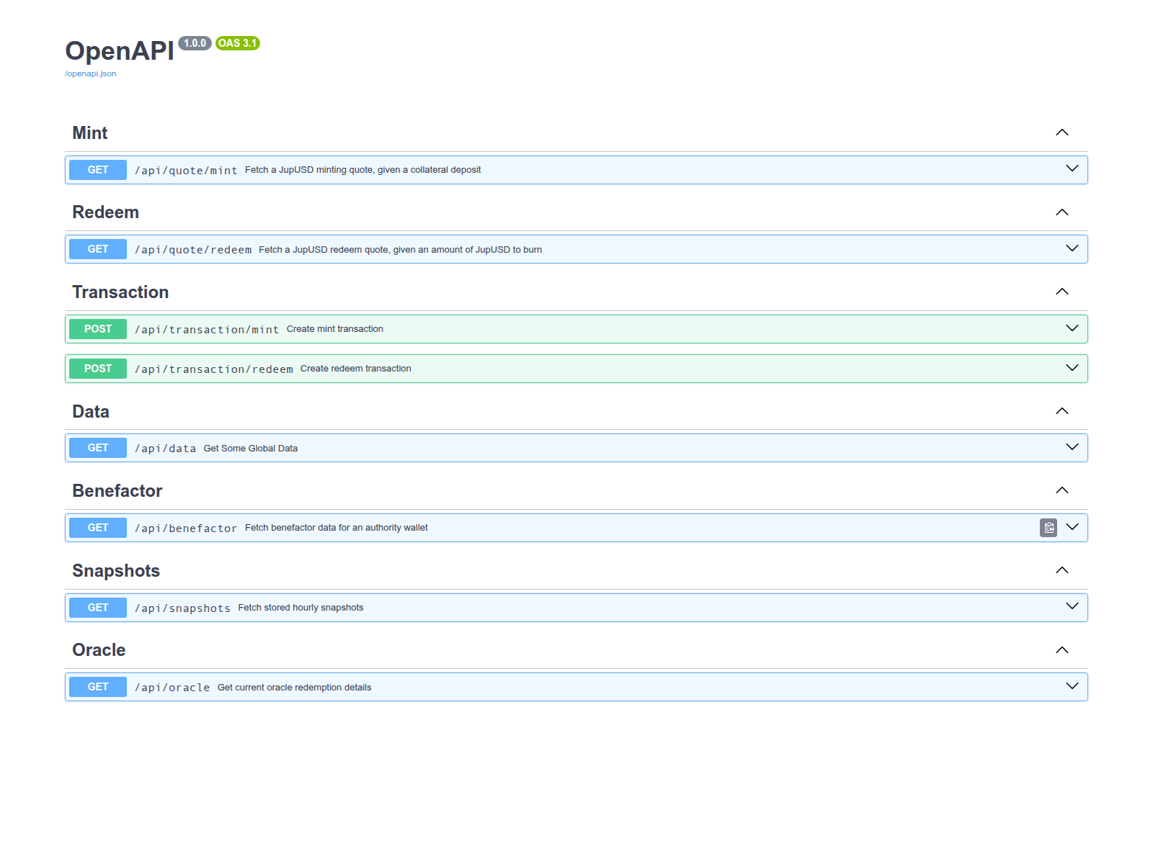Collapse the Mint section chevron

[x=1062, y=132]
